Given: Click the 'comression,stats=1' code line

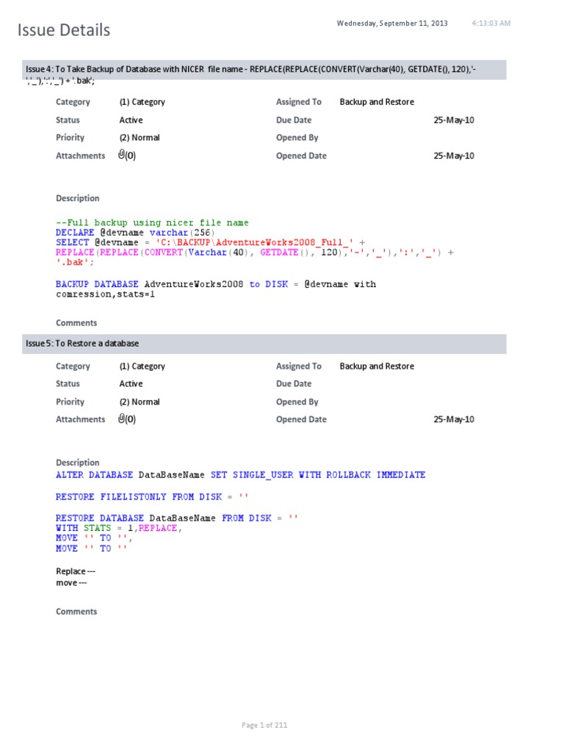Looking at the screenshot, I should click(105, 294).
